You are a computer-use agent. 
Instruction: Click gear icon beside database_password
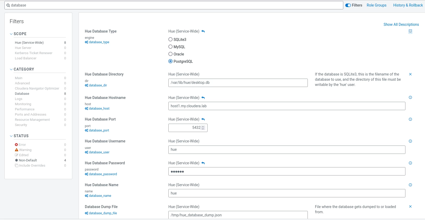click(x=86, y=174)
